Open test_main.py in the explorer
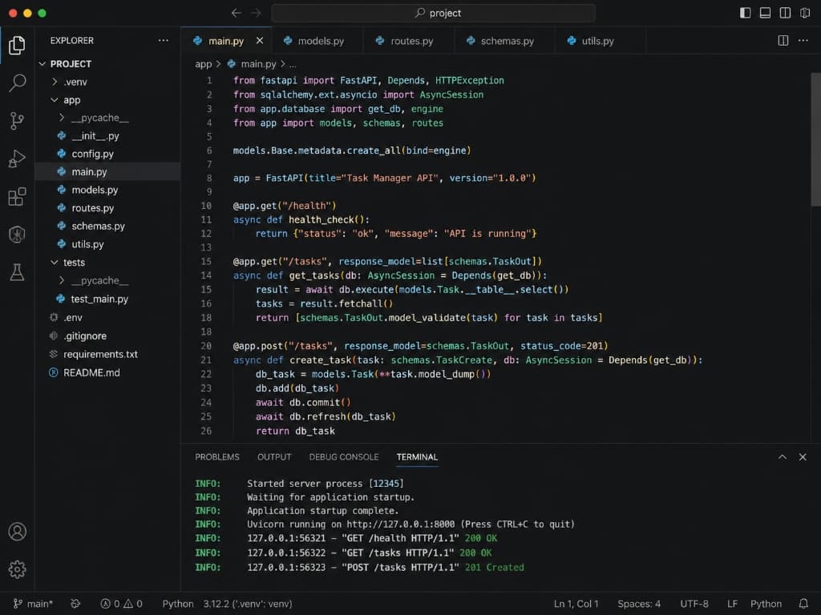 pos(108,299)
